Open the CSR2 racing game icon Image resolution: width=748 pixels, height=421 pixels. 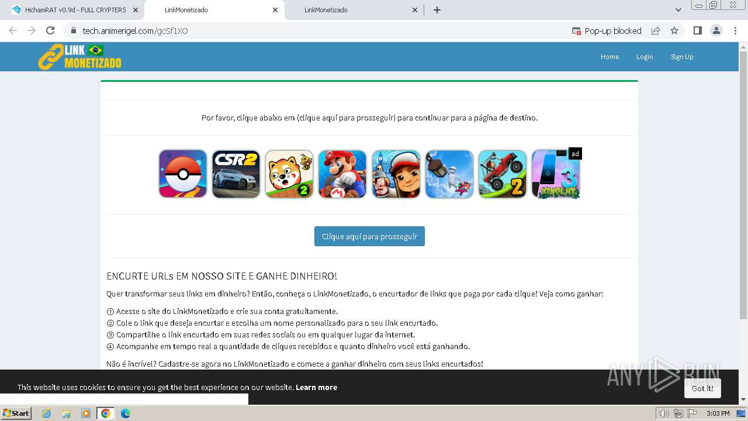pyautogui.click(x=236, y=174)
